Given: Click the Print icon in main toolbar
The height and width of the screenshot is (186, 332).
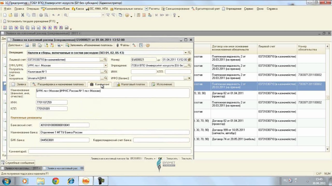Looking at the screenshot, I should tap(41, 15).
